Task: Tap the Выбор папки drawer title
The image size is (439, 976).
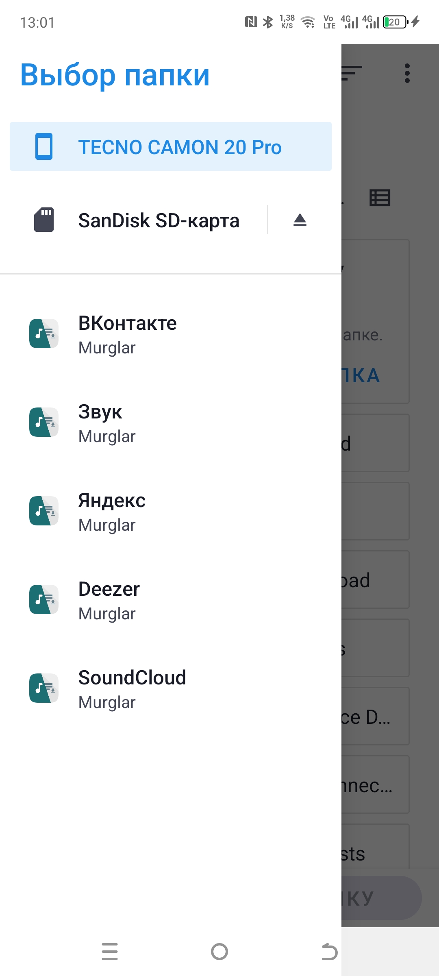Action: pos(115,75)
